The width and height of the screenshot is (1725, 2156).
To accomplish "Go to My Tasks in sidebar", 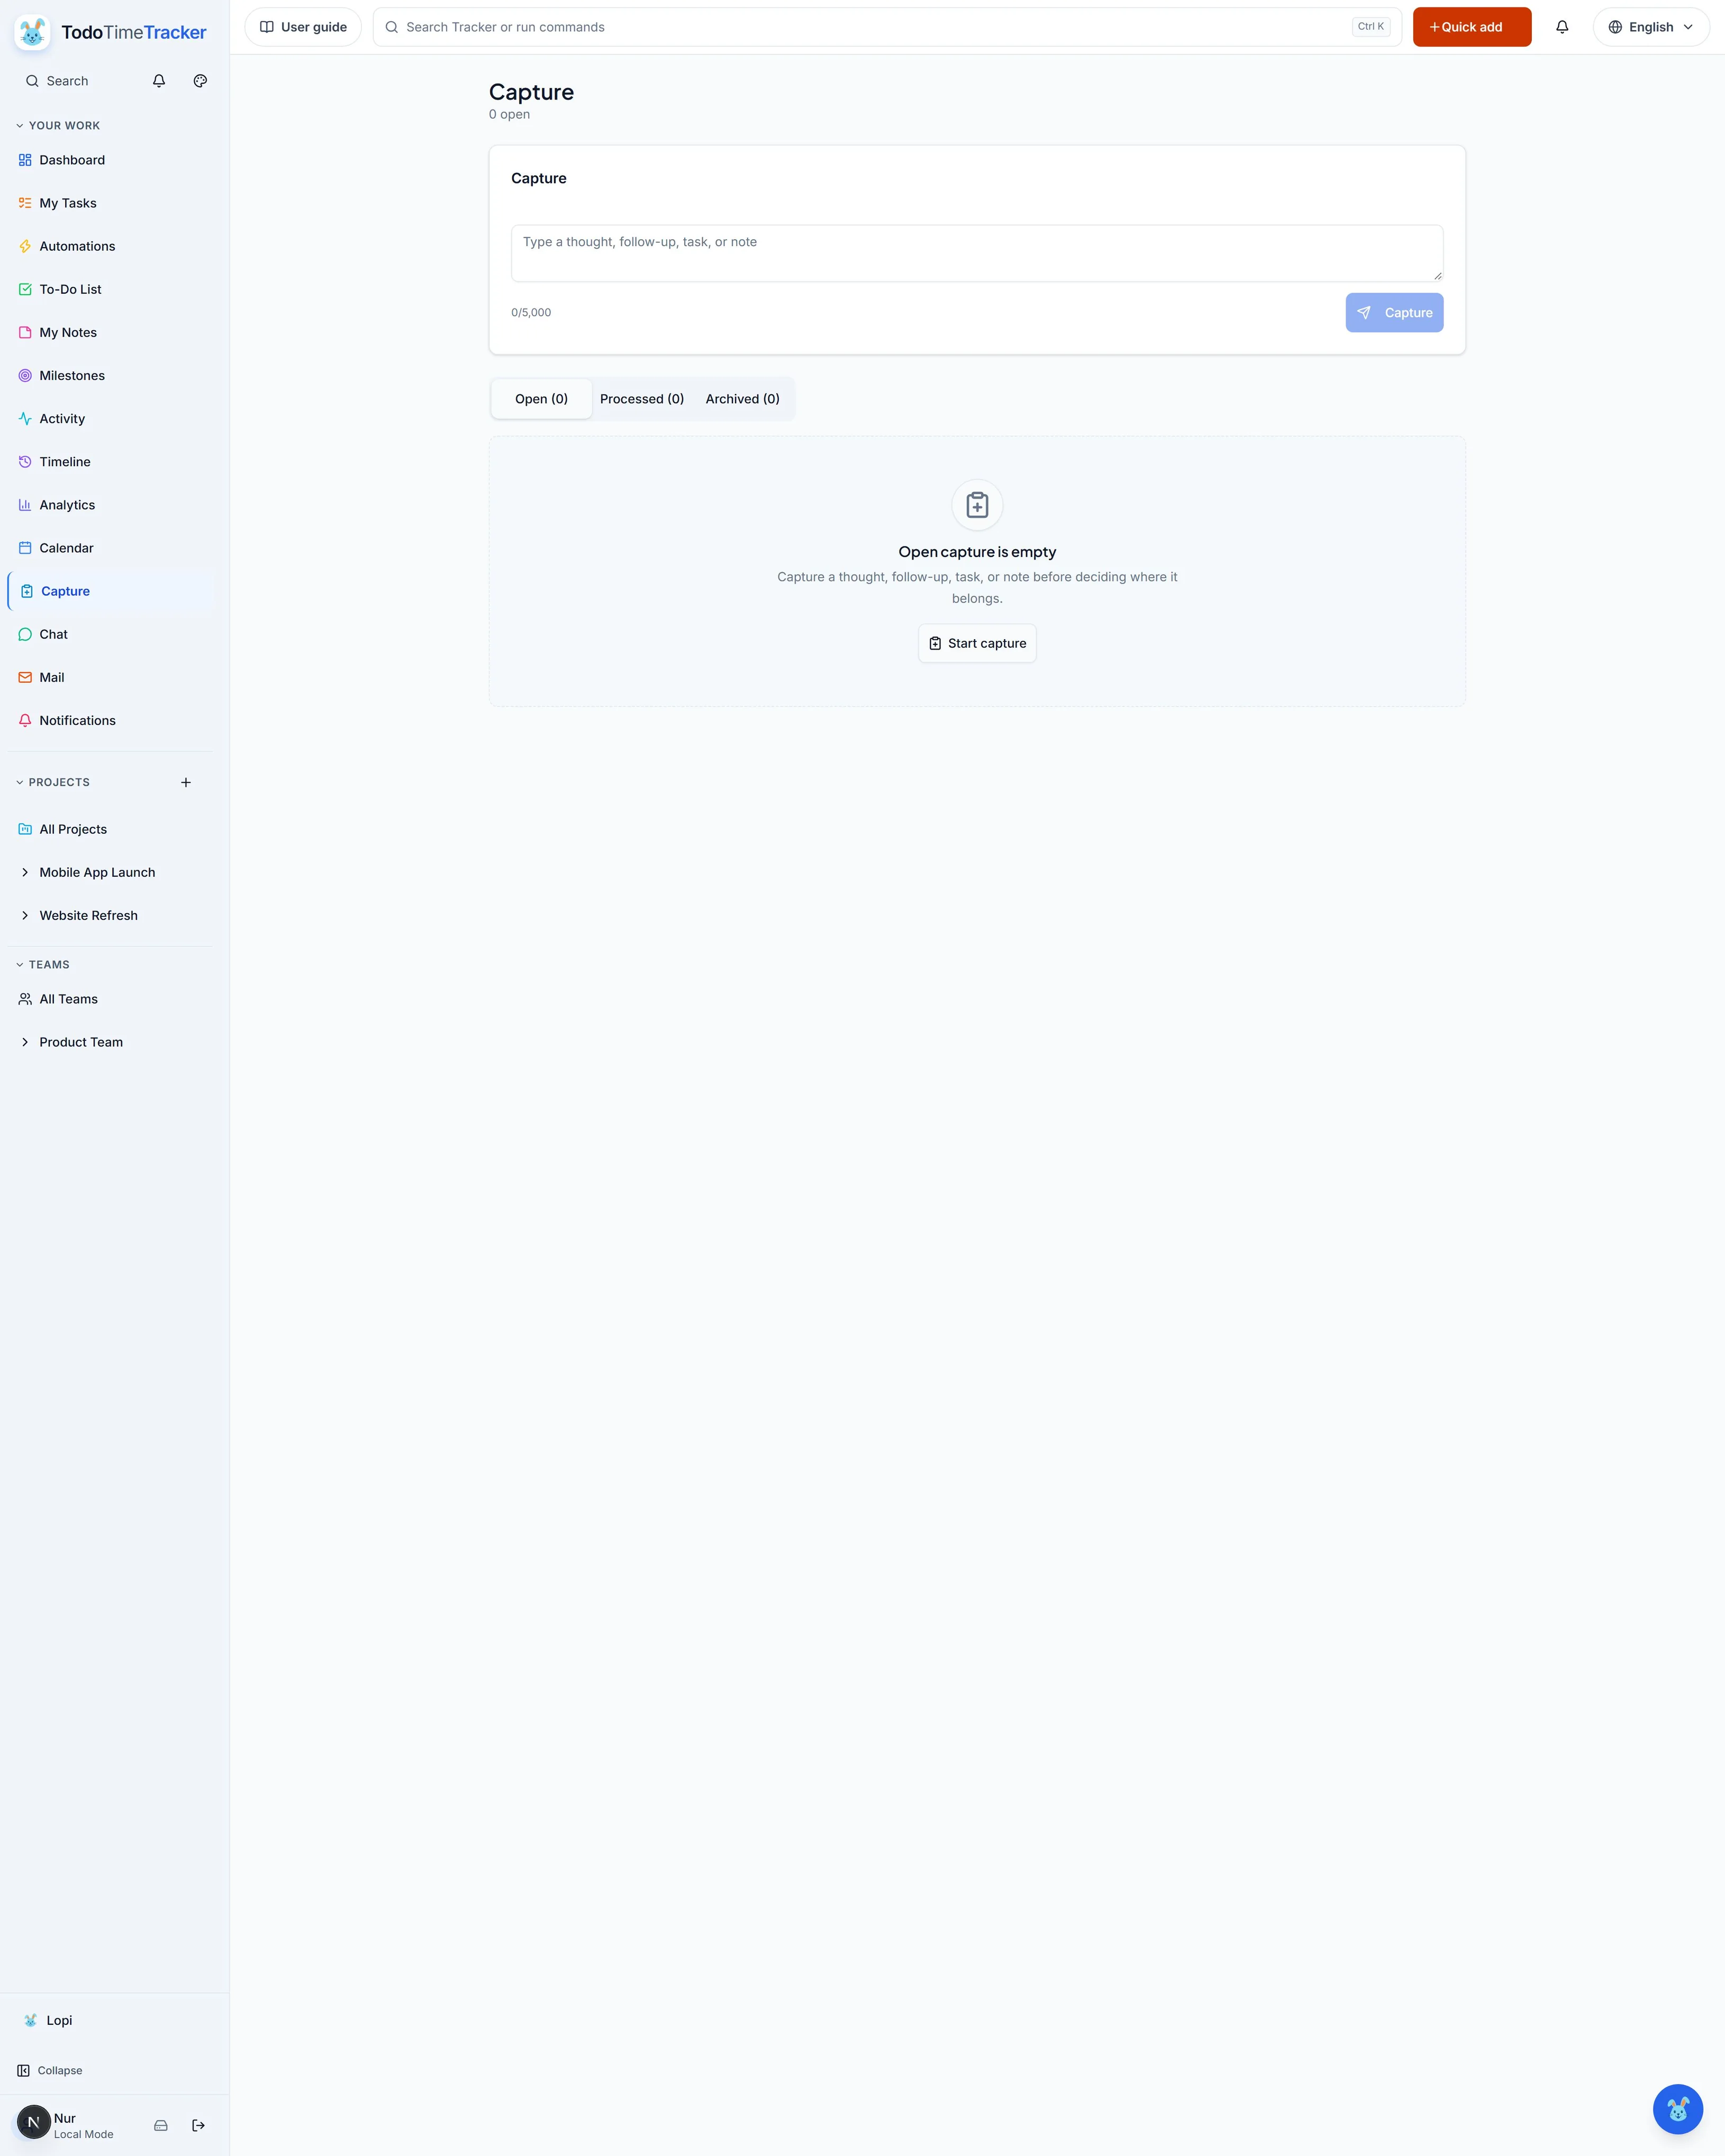I will click(111, 203).
